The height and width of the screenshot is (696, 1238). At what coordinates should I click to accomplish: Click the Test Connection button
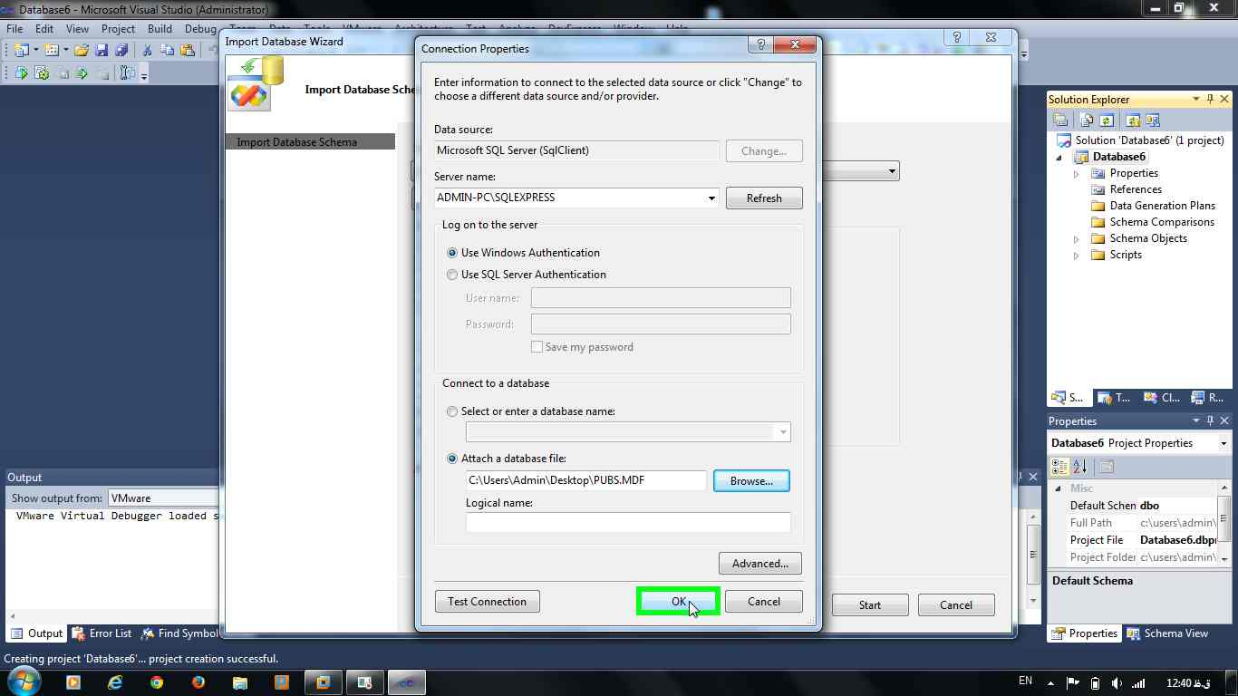click(x=487, y=602)
